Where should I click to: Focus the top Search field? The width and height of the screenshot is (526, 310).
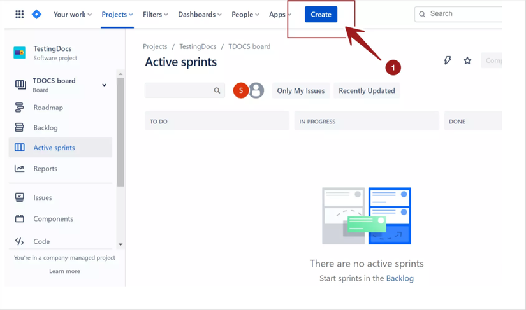(x=458, y=14)
